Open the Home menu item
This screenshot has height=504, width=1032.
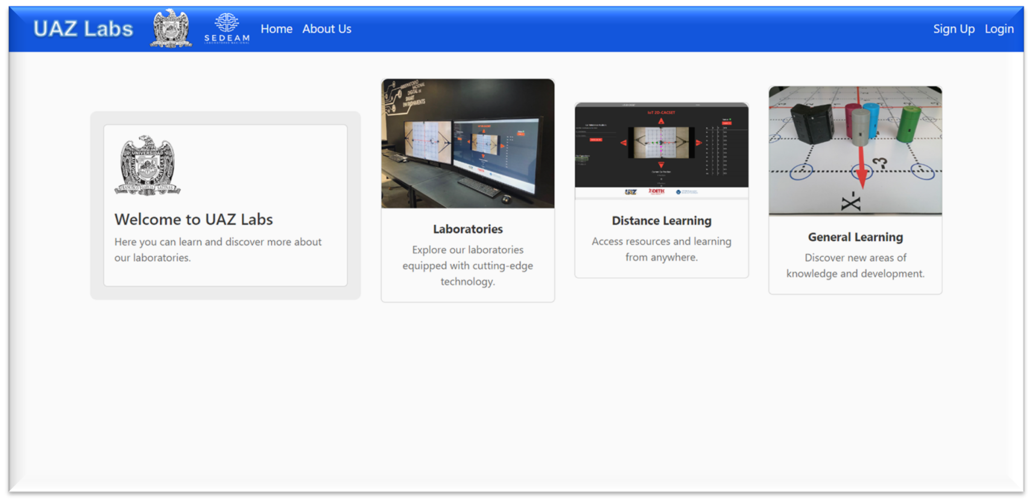click(x=276, y=29)
